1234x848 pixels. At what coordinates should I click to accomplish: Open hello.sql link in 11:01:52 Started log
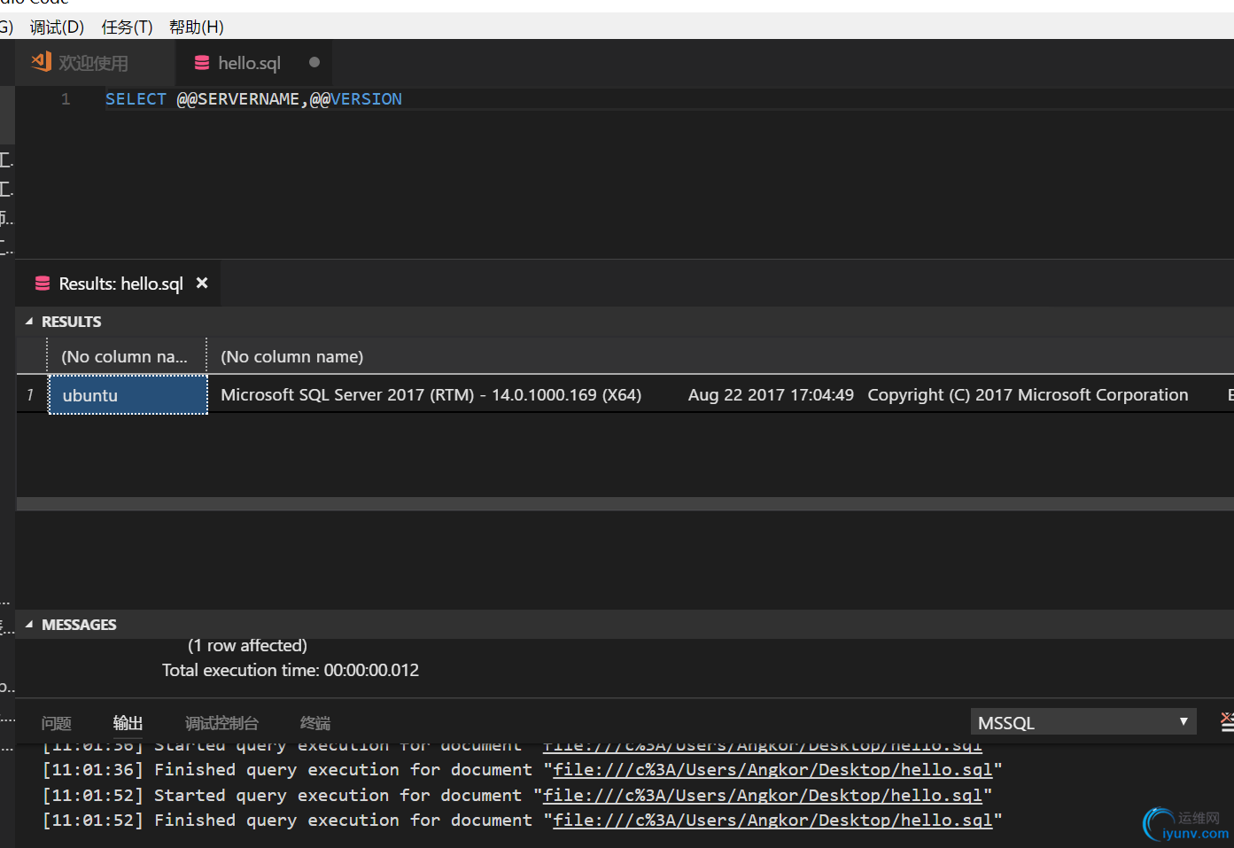(763, 796)
